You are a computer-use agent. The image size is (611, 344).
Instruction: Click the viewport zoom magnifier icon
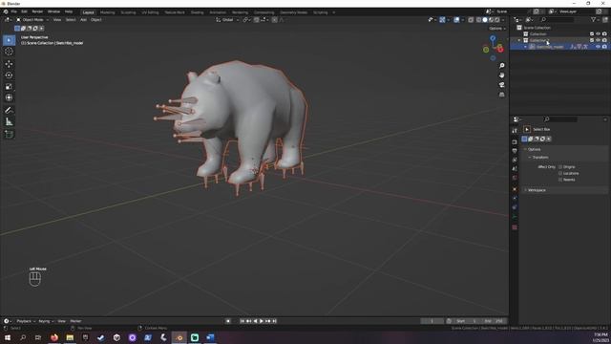coord(502,66)
